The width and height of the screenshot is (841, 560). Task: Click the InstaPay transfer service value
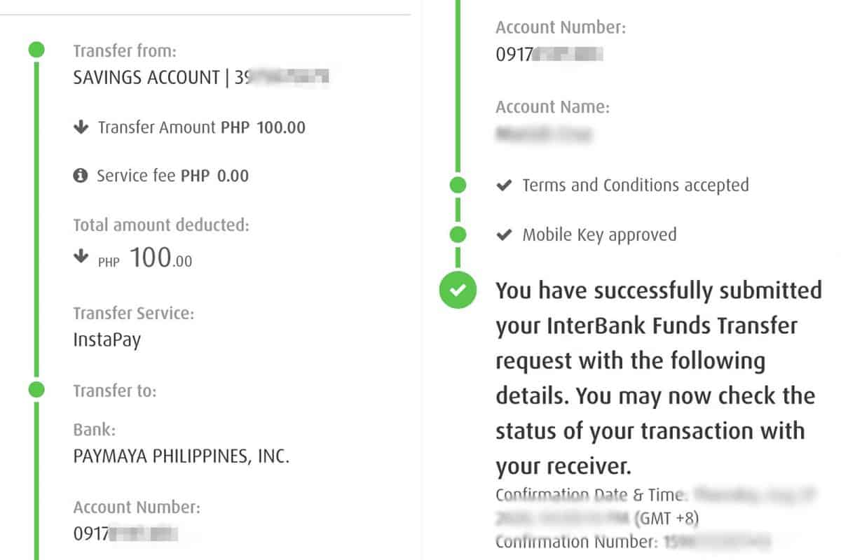point(107,340)
